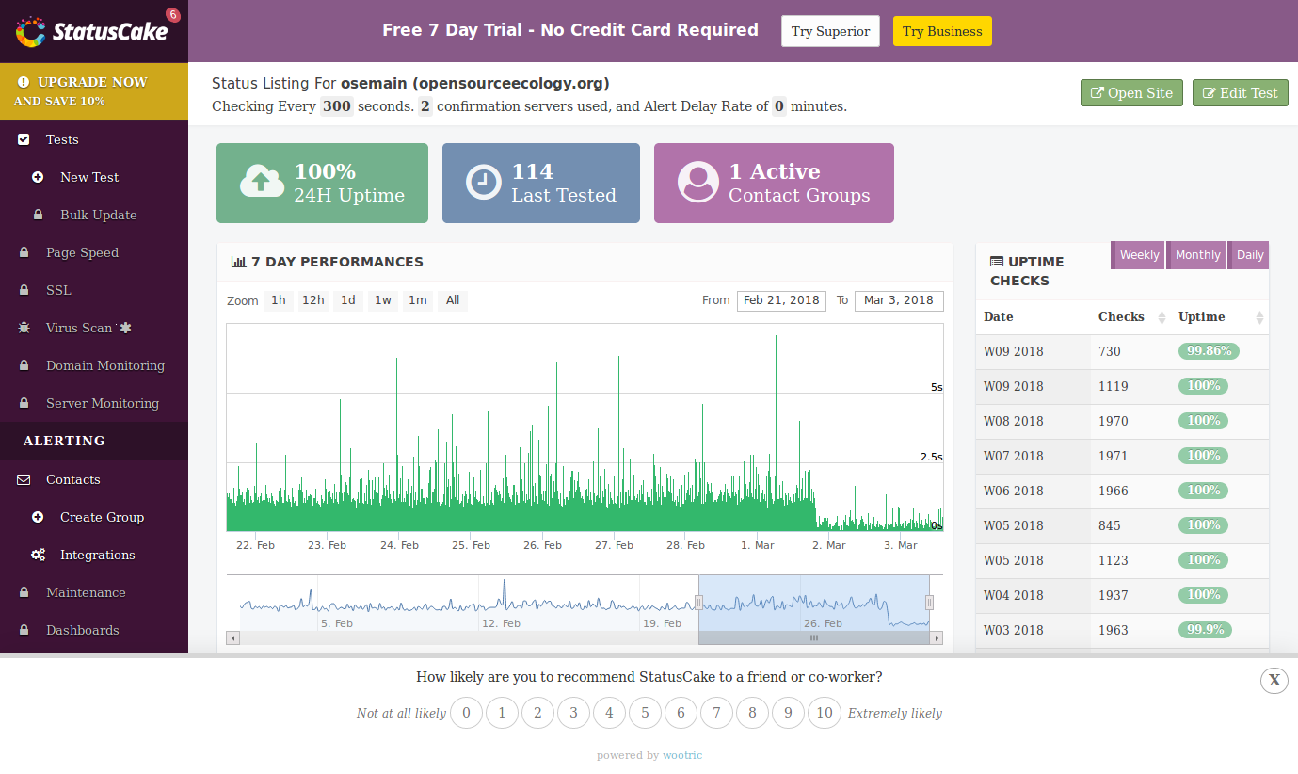1298x774 pixels.
Task: Select the Monthly uptime tab
Action: (1197, 255)
